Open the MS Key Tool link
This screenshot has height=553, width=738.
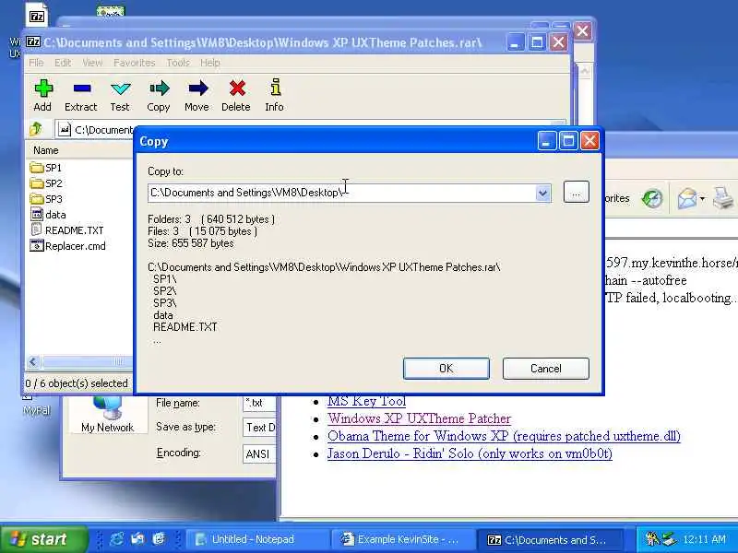(366, 401)
